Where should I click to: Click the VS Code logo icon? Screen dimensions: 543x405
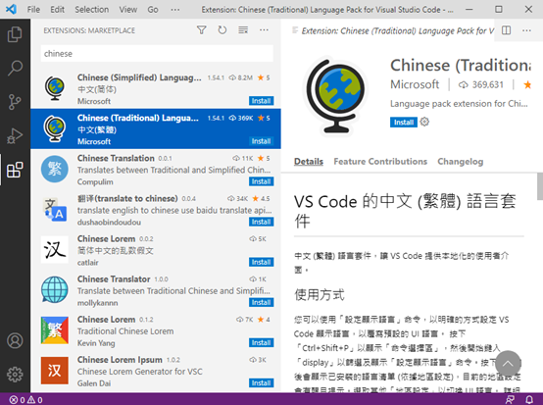(x=11, y=9)
